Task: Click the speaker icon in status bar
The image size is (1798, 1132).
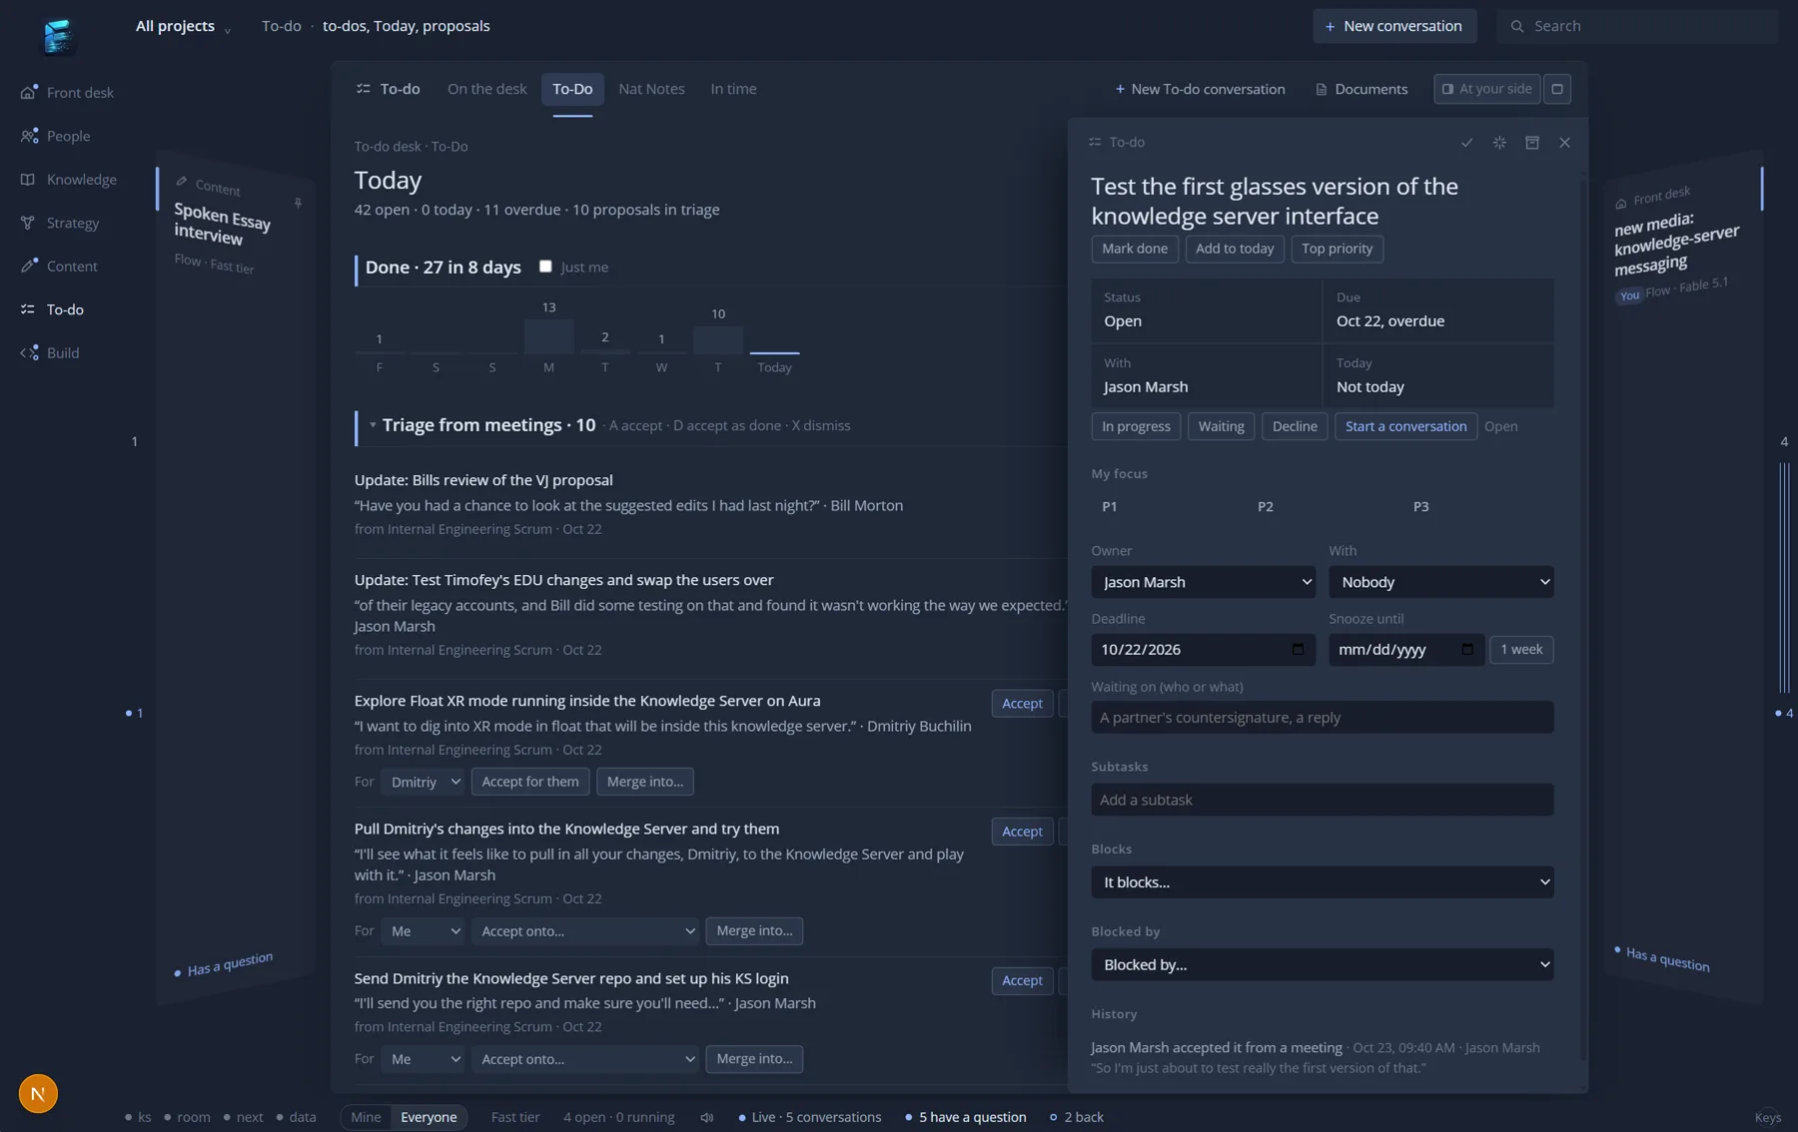Action: pyautogui.click(x=707, y=1118)
